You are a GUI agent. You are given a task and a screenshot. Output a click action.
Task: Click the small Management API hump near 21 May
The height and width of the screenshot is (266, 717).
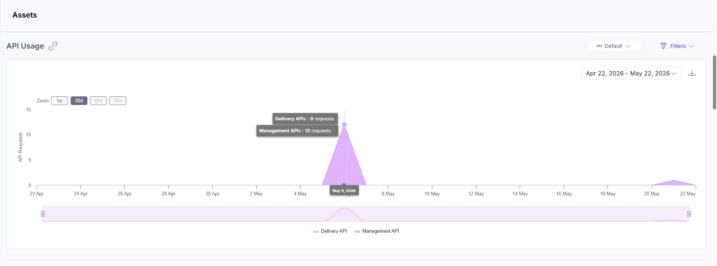[674, 183]
